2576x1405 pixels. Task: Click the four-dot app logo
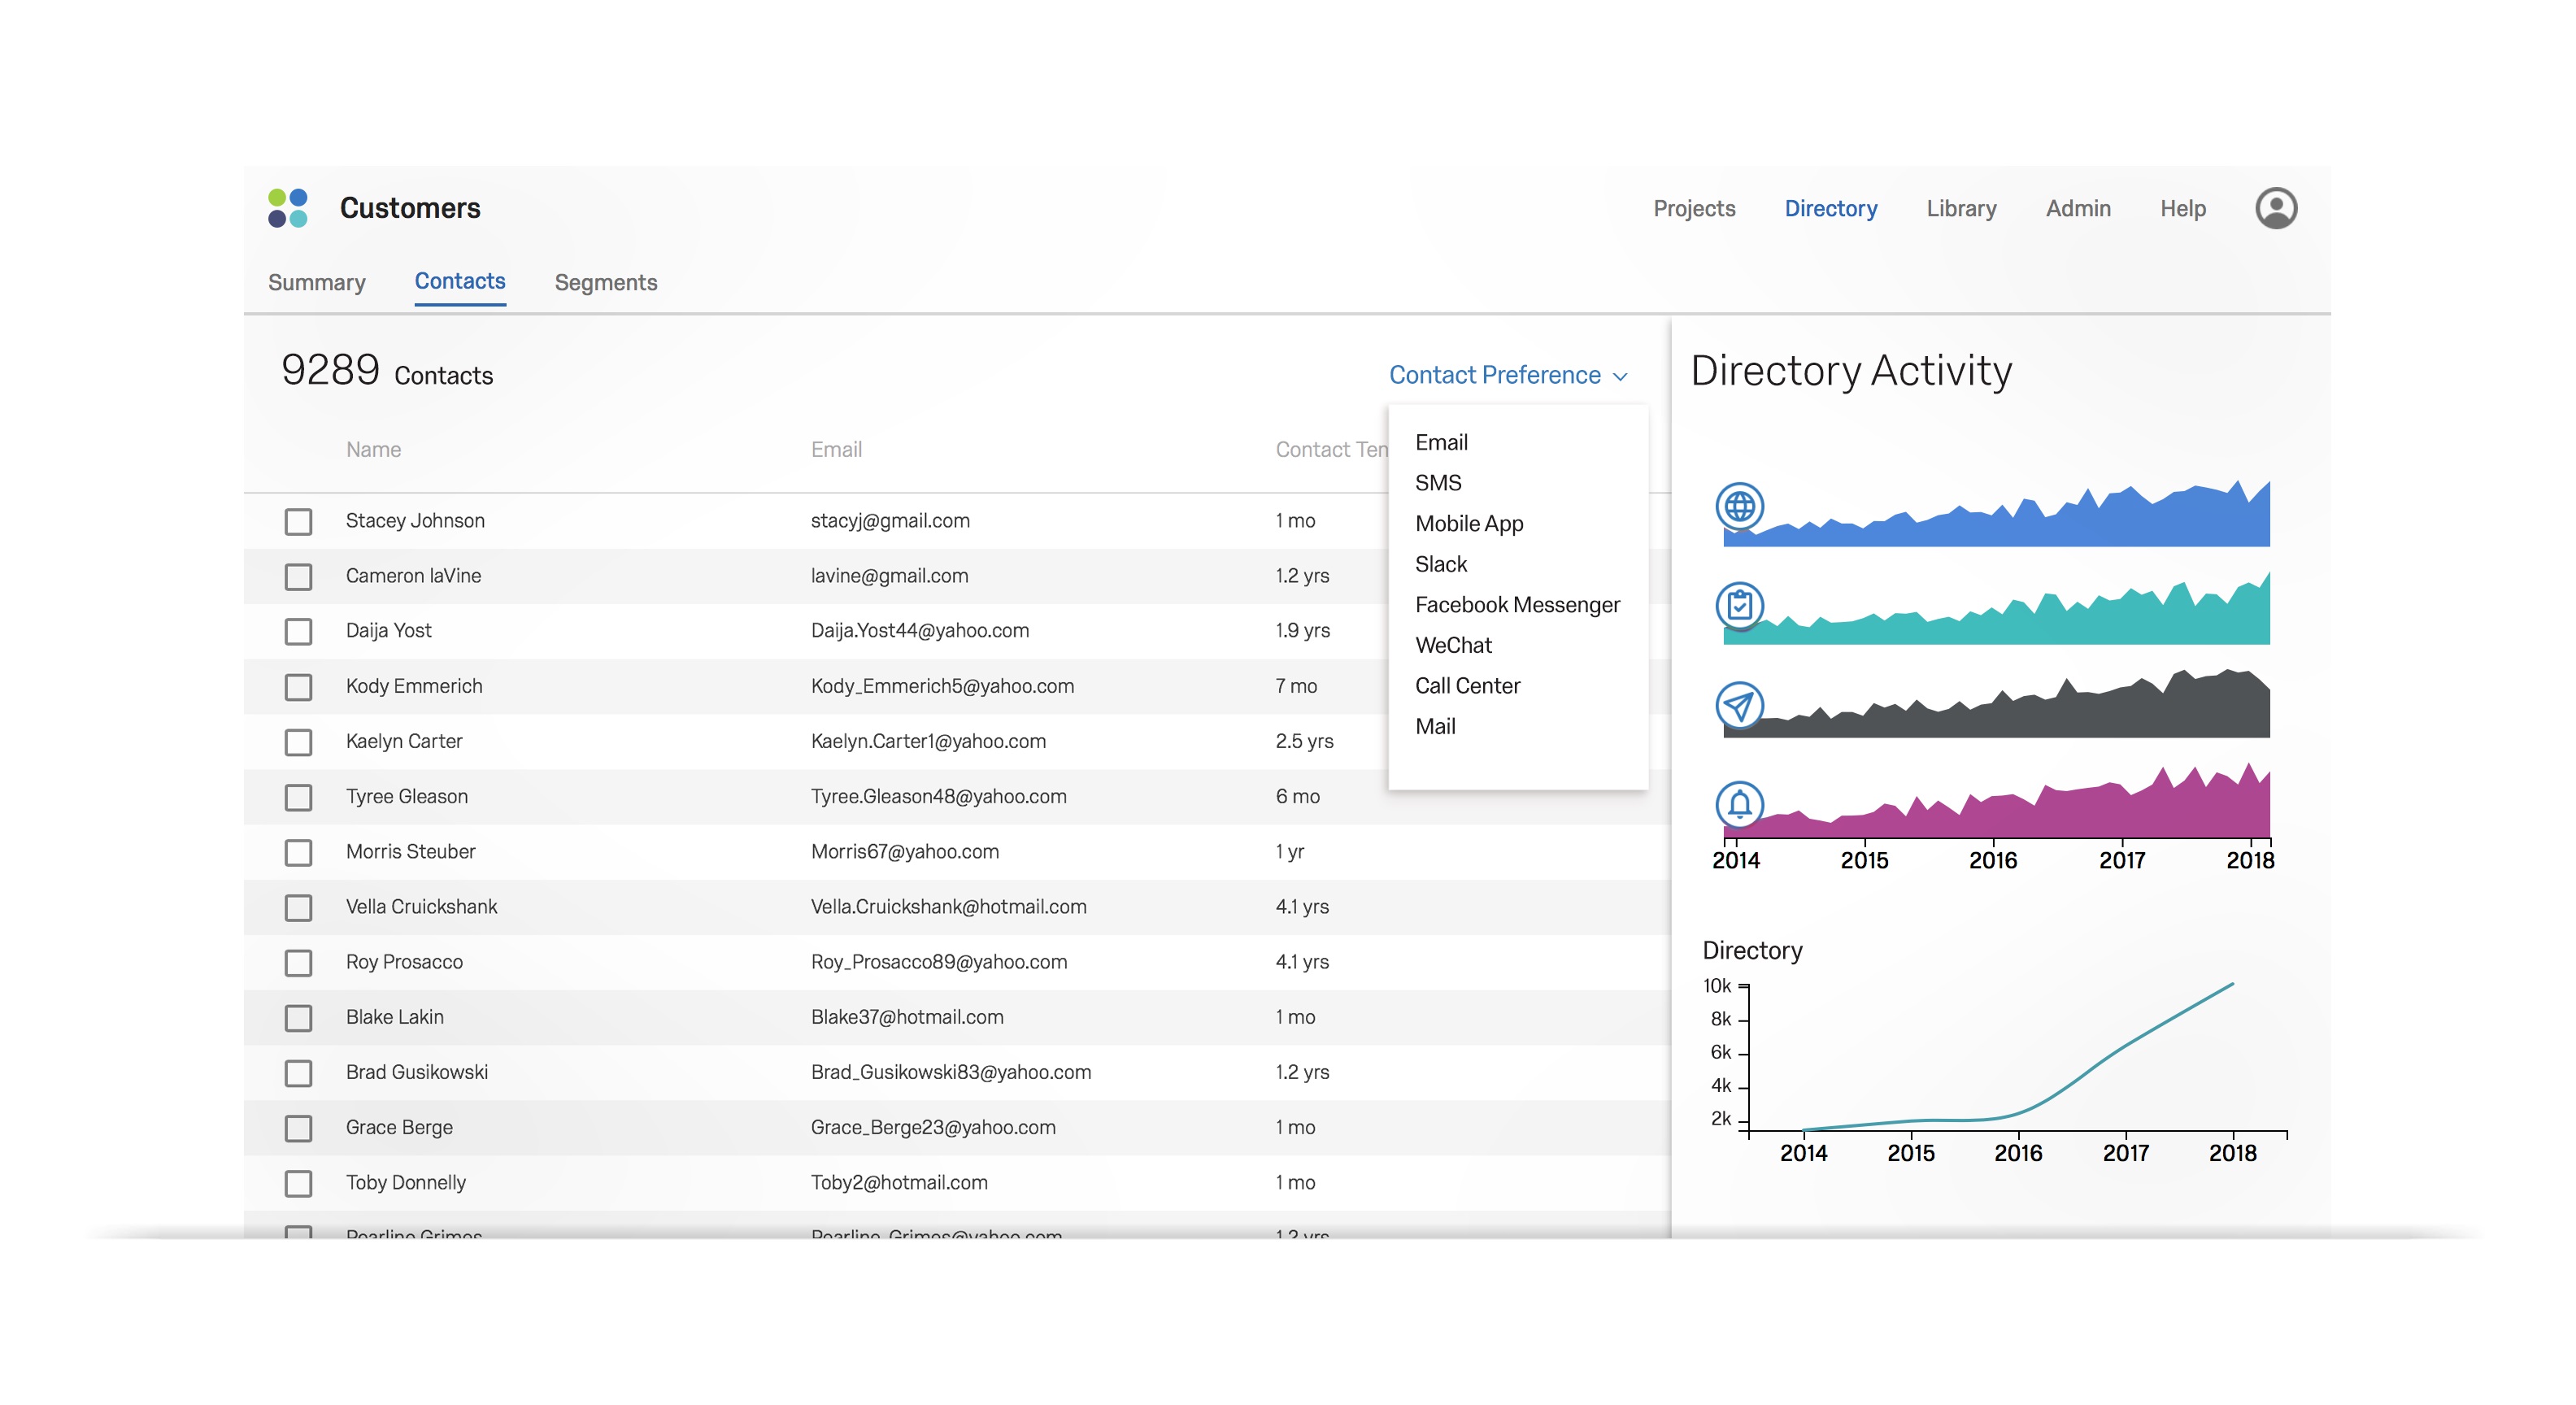click(288, 208)
